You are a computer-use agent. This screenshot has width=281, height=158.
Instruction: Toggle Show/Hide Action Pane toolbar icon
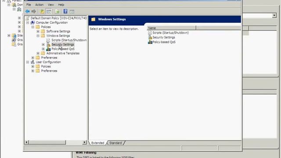point(72,12)
